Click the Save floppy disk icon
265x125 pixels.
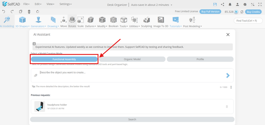[215, 4]
